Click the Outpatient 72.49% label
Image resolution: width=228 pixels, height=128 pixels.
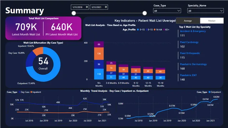point(26,83)
